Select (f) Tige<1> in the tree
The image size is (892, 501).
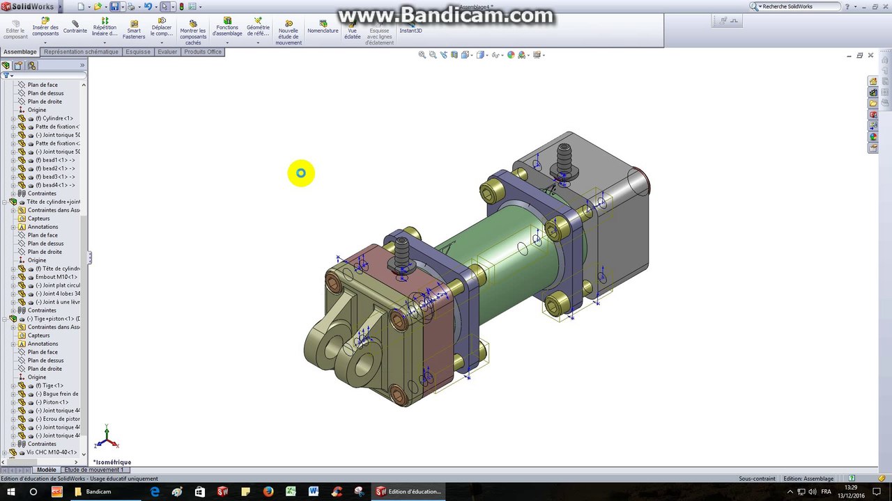[49, 385]
